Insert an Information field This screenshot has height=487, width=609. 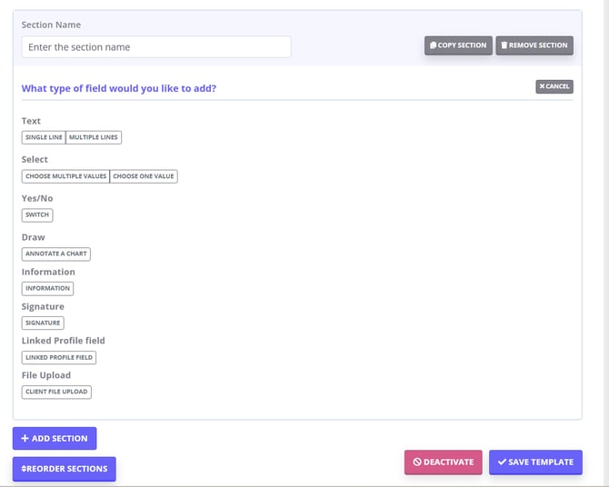click(x=47, y=289)
